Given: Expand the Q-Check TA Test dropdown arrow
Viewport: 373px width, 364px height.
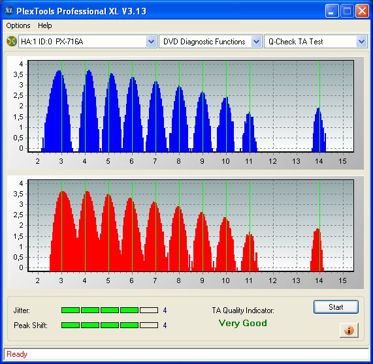Looking at the screenshot, I should click(x=362, y=42).
